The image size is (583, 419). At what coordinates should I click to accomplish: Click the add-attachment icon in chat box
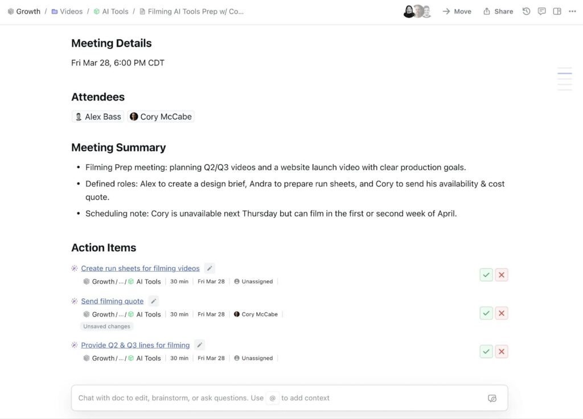(x=492, y=399)
